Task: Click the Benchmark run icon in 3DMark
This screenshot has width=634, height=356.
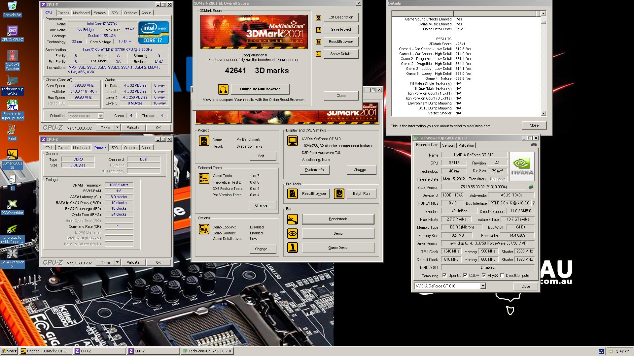Action: (x=293, y=219)
